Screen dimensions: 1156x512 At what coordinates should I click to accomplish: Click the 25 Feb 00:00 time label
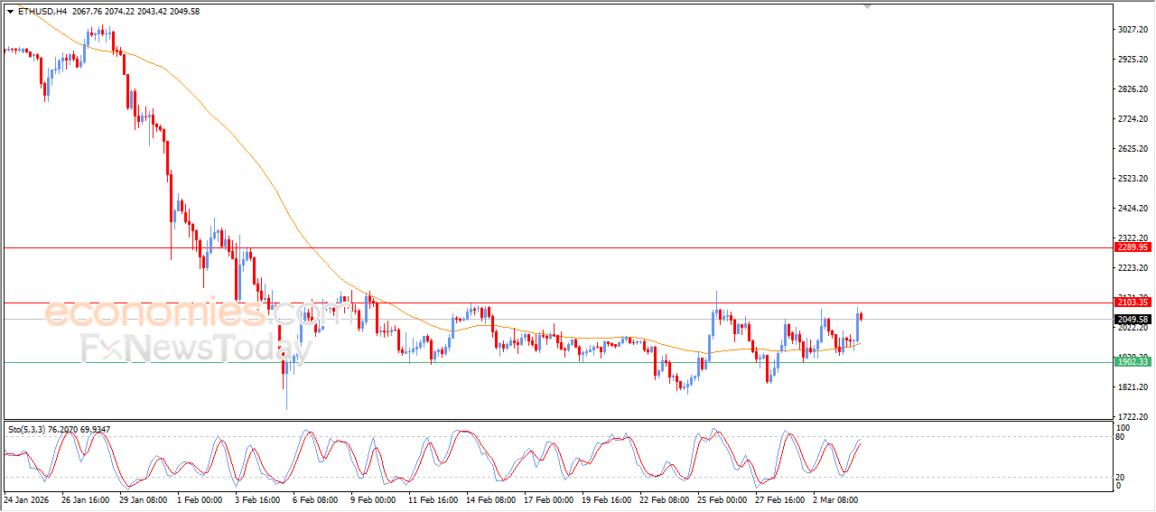[722, 498]
